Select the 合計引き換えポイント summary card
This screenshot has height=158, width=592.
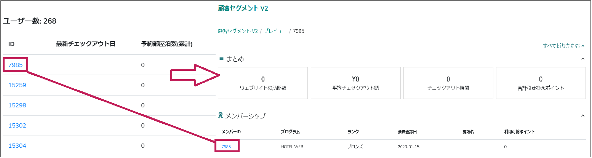click(541, 83)
